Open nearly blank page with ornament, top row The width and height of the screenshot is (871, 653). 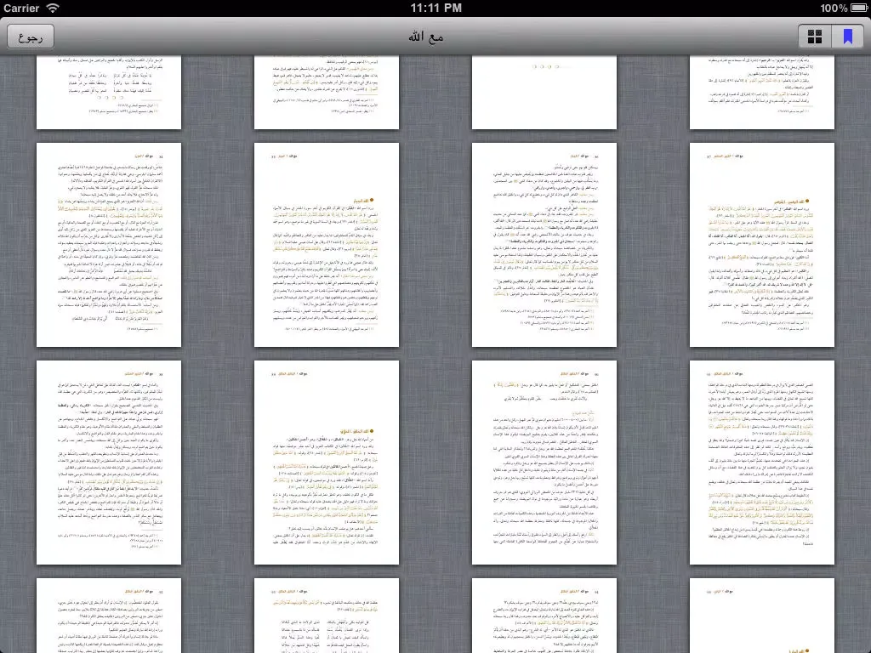544,92
